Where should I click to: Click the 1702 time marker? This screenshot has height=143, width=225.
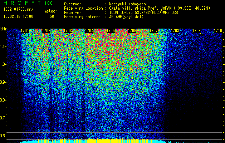click(46, 31)
